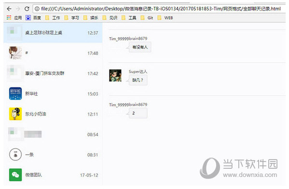The width and height of the screenshot is (289, 189).
Task: Click the site info icon in address bar
Action: (37, 9)
